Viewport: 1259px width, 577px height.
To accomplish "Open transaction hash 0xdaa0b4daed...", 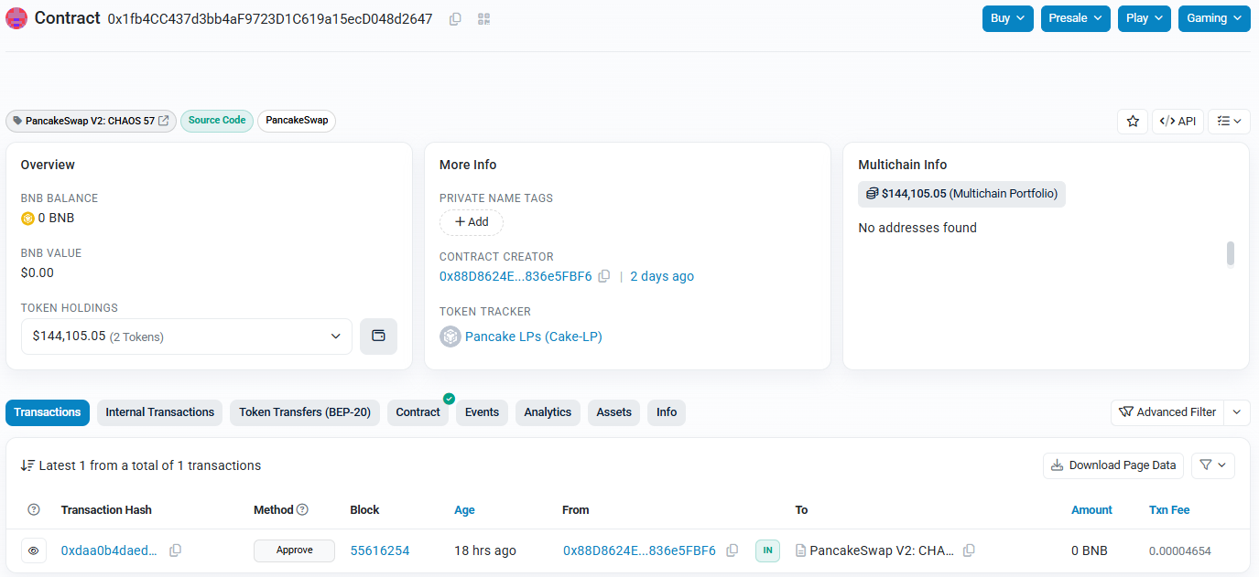I will [109, 550].
